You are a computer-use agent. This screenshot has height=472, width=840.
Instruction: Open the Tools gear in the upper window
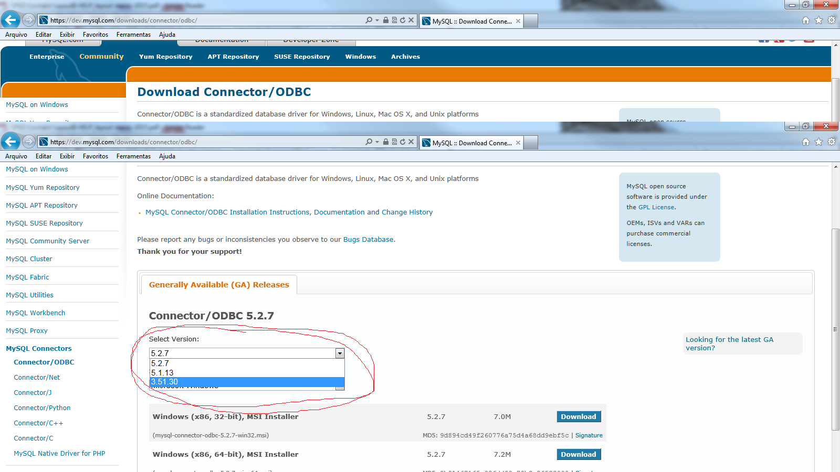point(832,20)
